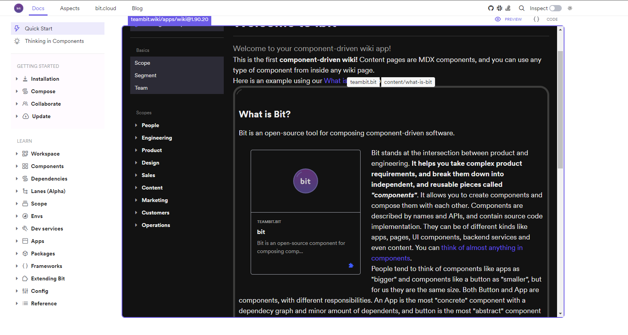Expand the Engineering scope in wiki
The height and width of the screenshot is (335, 628).
[136, 138]
